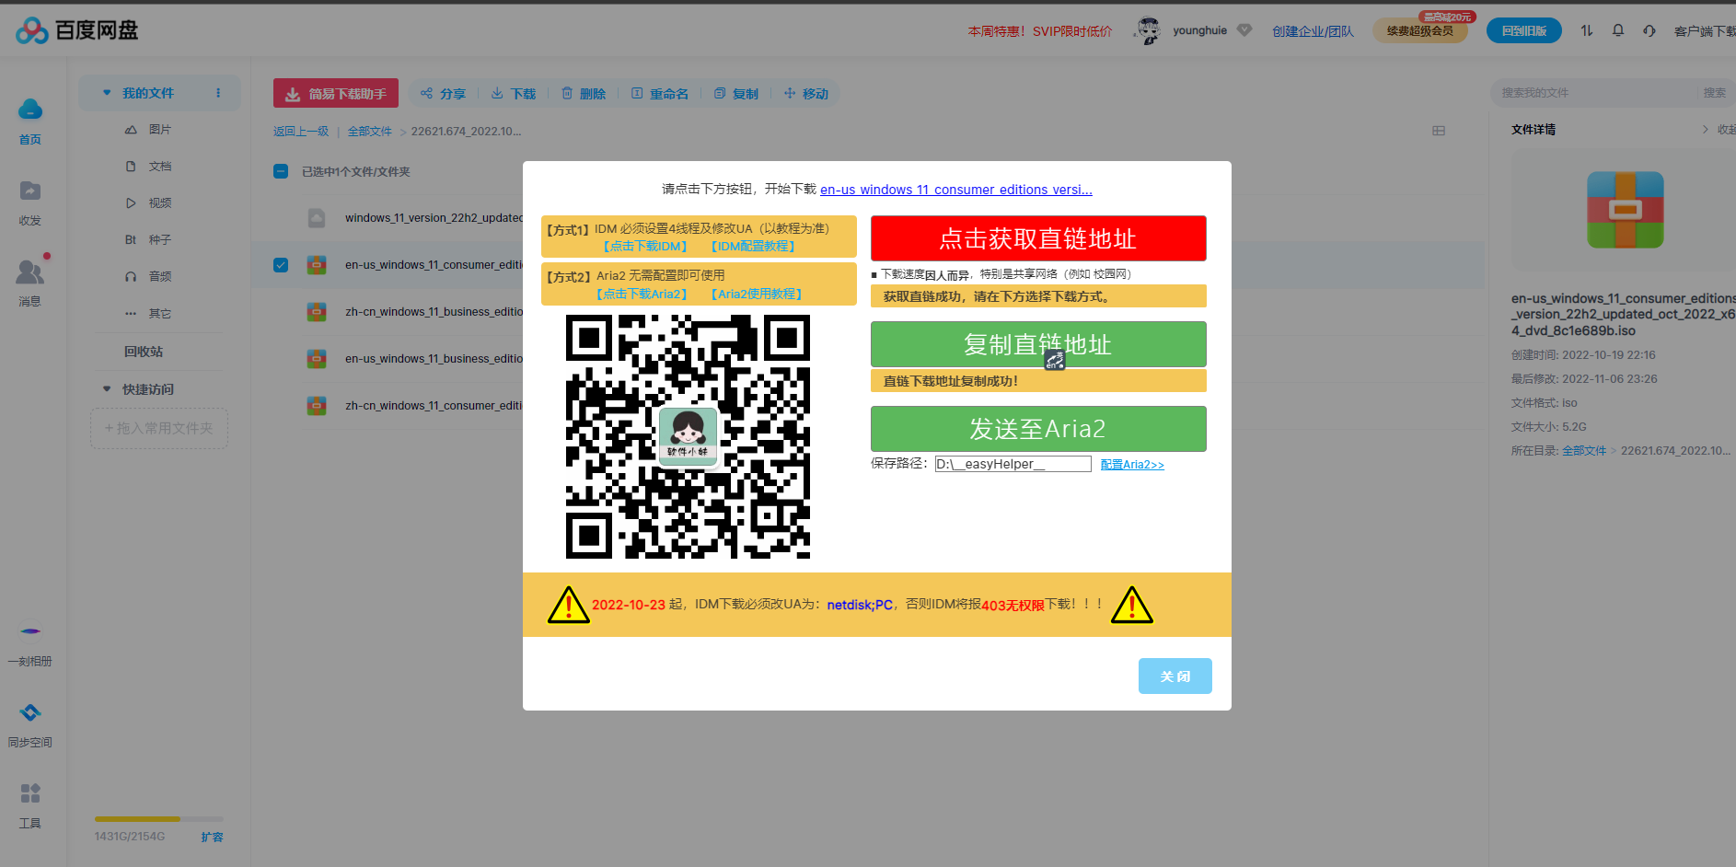Click the Baidu Netdisk home icon in sidebar
This screenshot has height=867, width=1736.
pyautogui.click(x=29, y=111)
